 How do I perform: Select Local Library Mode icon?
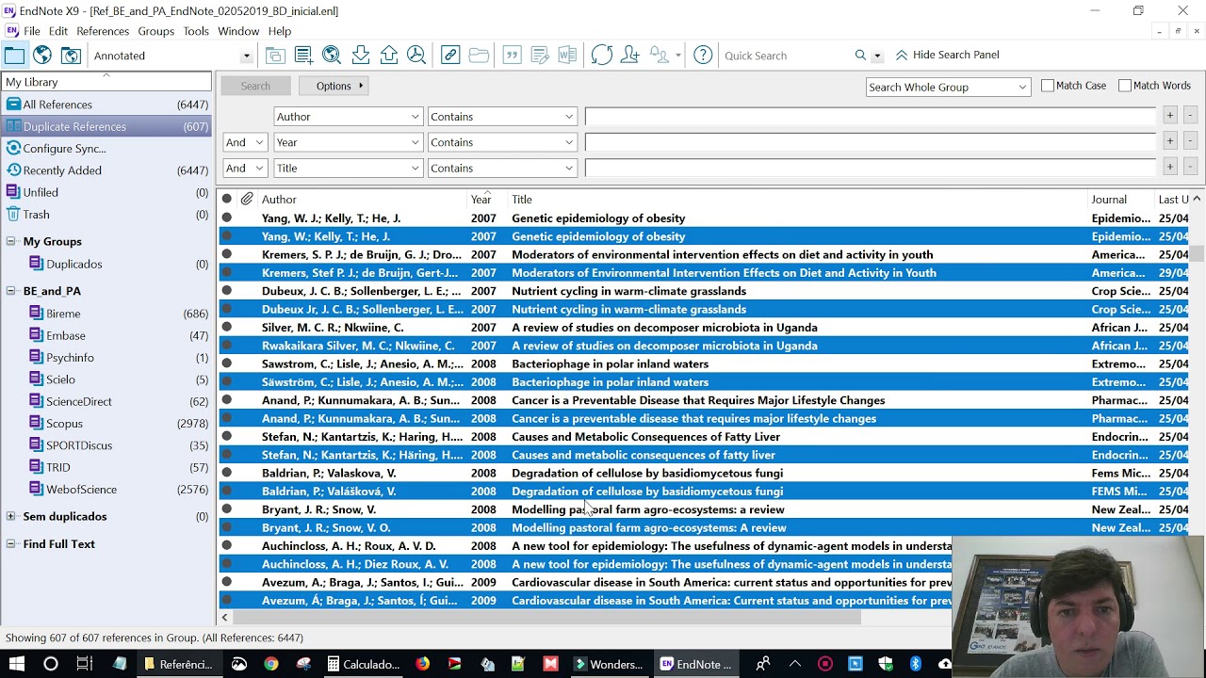14,56
